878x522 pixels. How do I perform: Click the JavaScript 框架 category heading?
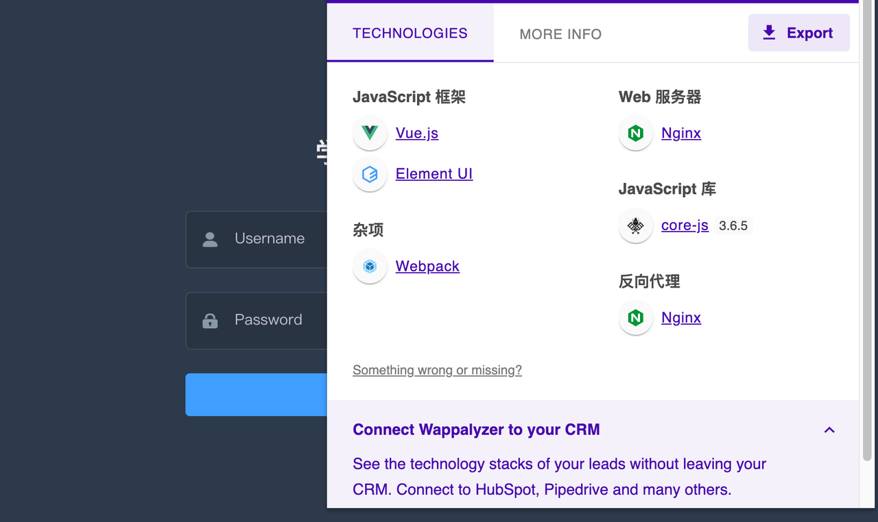point(409,97)
